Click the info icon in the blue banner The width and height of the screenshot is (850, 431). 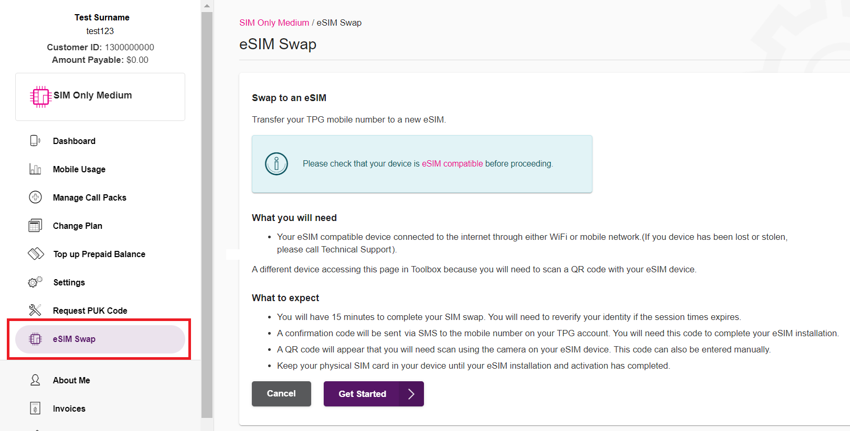(276, 163)
